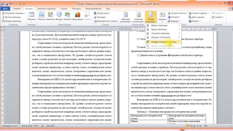Click the 70% zoom level button
The width and height of the screenshot is (233, 131).
pos(205,126)
